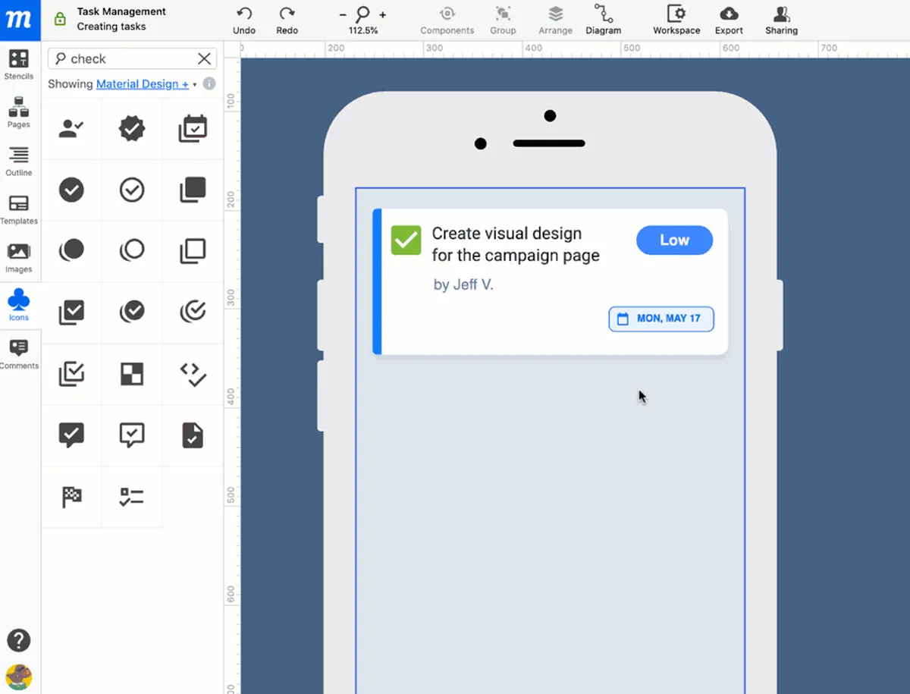Switch to the Pages sidebar tab
This screenshot has width=910, height=694.
[x=19, y=112]
